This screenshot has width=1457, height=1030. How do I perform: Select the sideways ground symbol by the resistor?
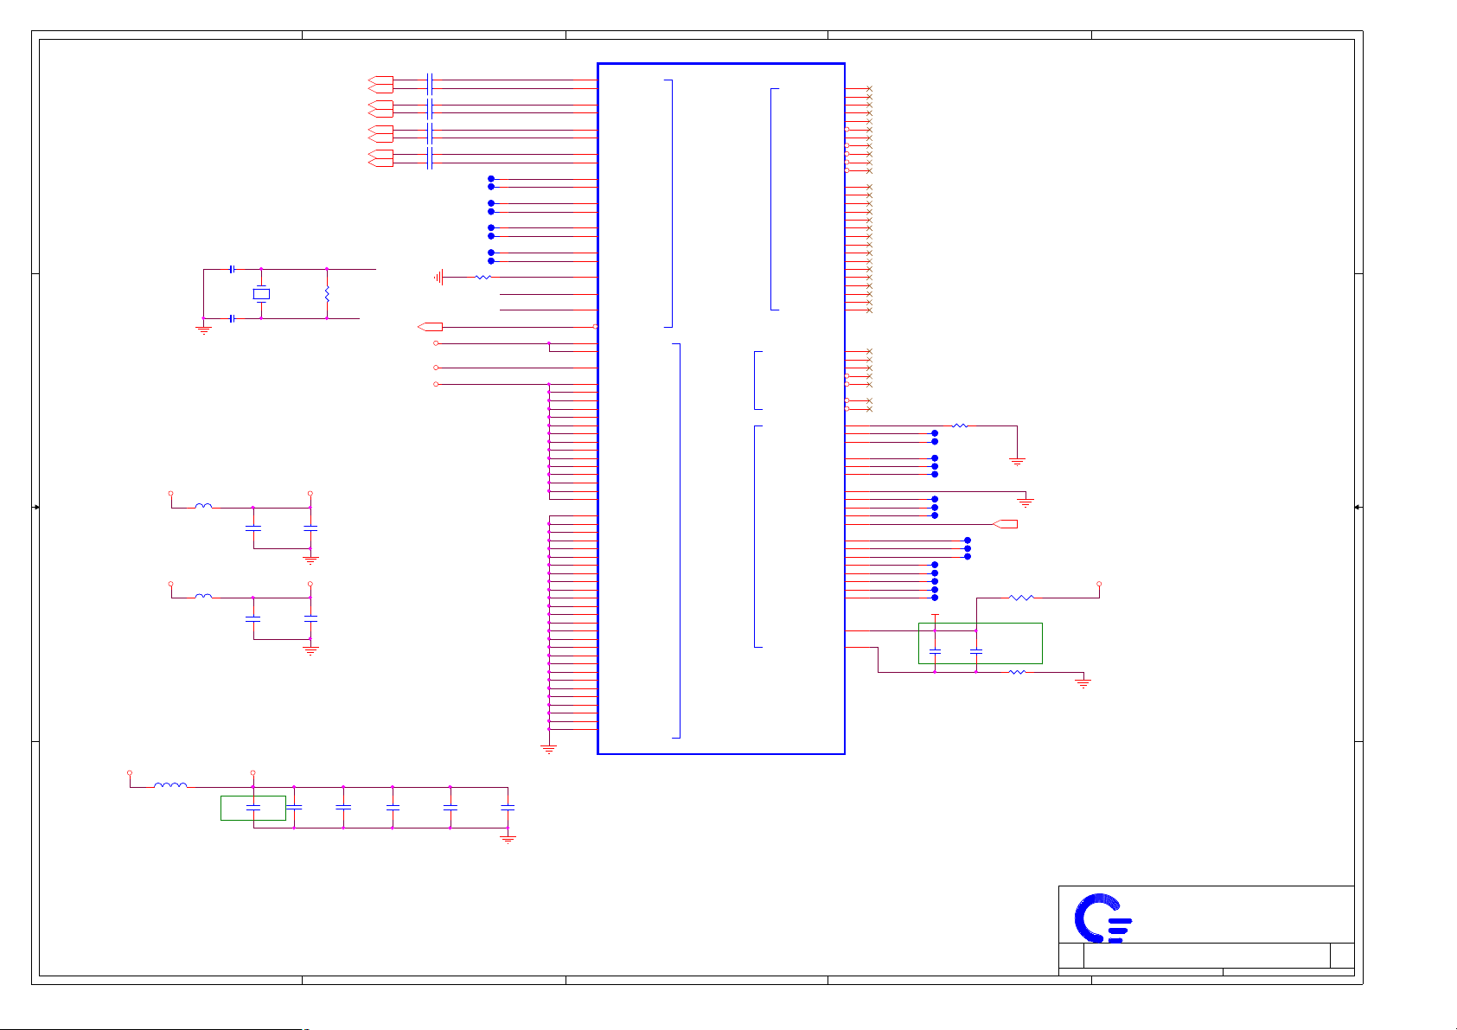(439, 278)
